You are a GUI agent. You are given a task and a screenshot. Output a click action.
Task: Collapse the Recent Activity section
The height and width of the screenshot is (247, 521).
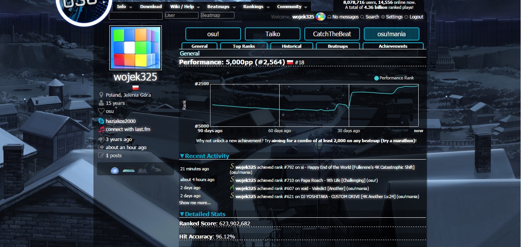coord(204,156)
